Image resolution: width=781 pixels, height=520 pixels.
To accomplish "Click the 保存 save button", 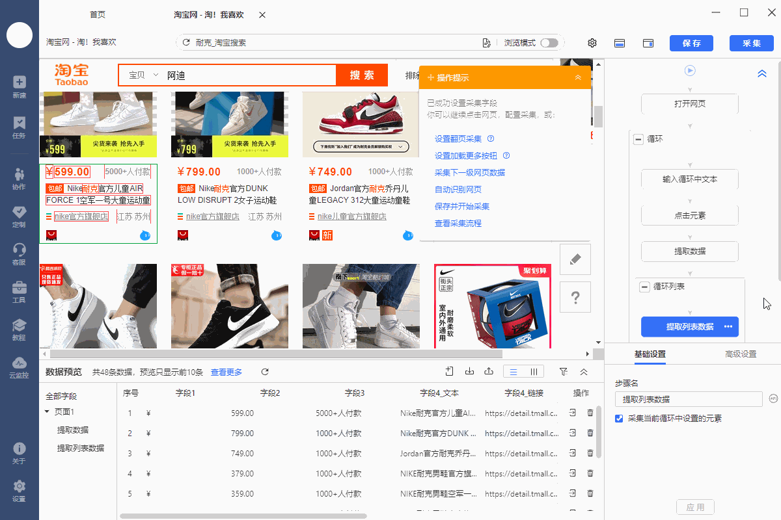I will (x=691, y=43).
